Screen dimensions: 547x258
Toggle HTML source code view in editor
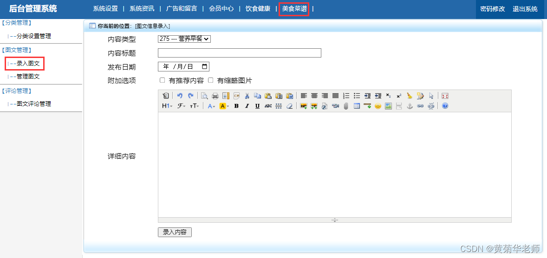tap(166, 96)
